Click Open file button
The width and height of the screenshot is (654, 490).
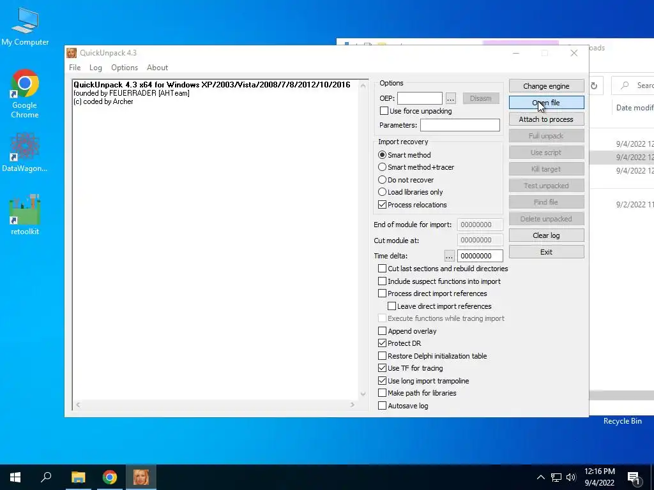point(546,103)
